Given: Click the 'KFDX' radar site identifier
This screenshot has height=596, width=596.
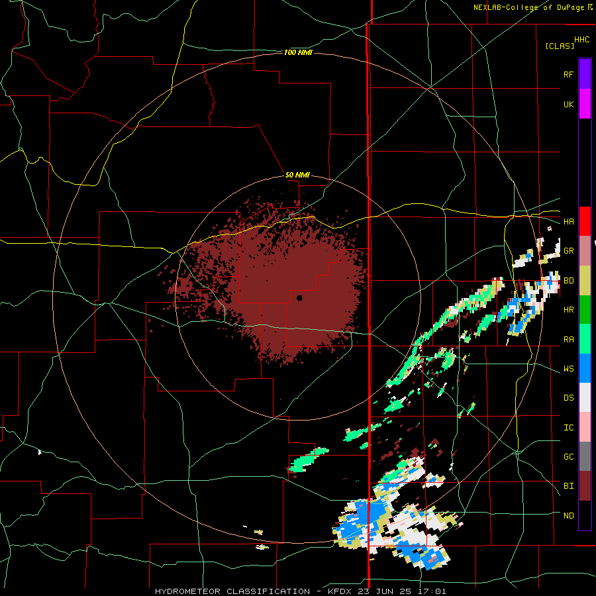Looking at the screenshot, I should [340, 591].
